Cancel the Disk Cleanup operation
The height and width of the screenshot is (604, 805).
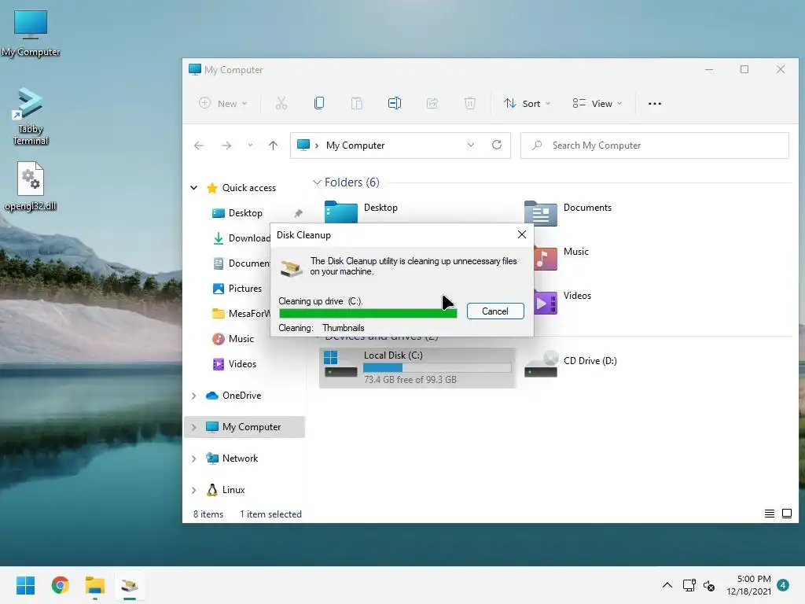pyautogui.click(x=495, y=311)
